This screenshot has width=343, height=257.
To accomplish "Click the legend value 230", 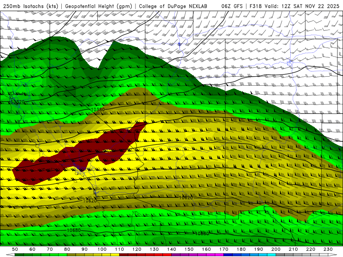I will click(328, 249).
